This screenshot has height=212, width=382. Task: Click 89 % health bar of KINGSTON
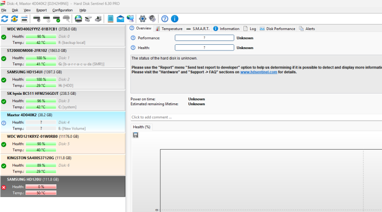pyautogui.click(x=41, y=165)
